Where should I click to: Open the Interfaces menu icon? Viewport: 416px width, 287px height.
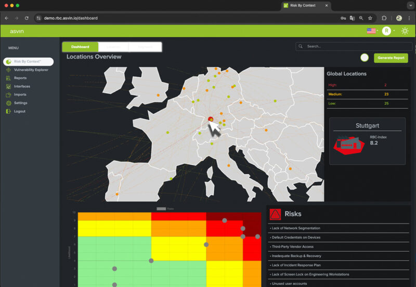tap(9, 86)
